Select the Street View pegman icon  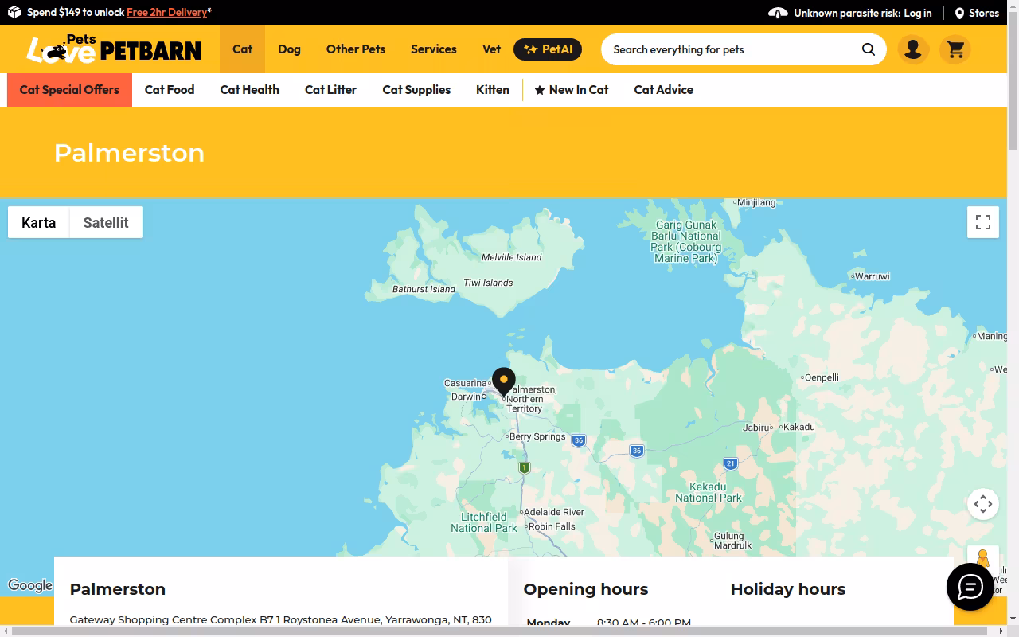point(983,558)
